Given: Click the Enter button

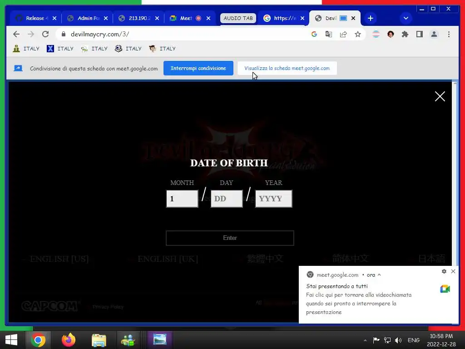Looking at the screenshot, I should tap(230, 238).
